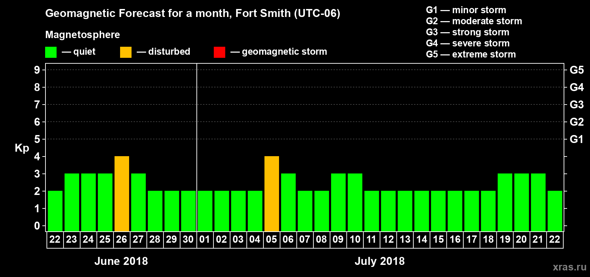Select the orange bar for July 05
This screenshot has height=277, width=590.
(272, 194)
